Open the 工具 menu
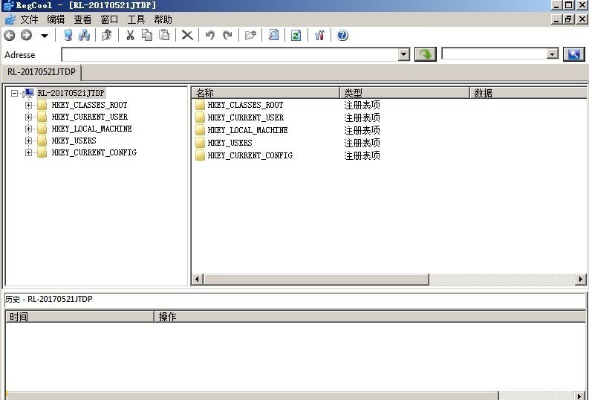589x400 pixels. point(136,19)
